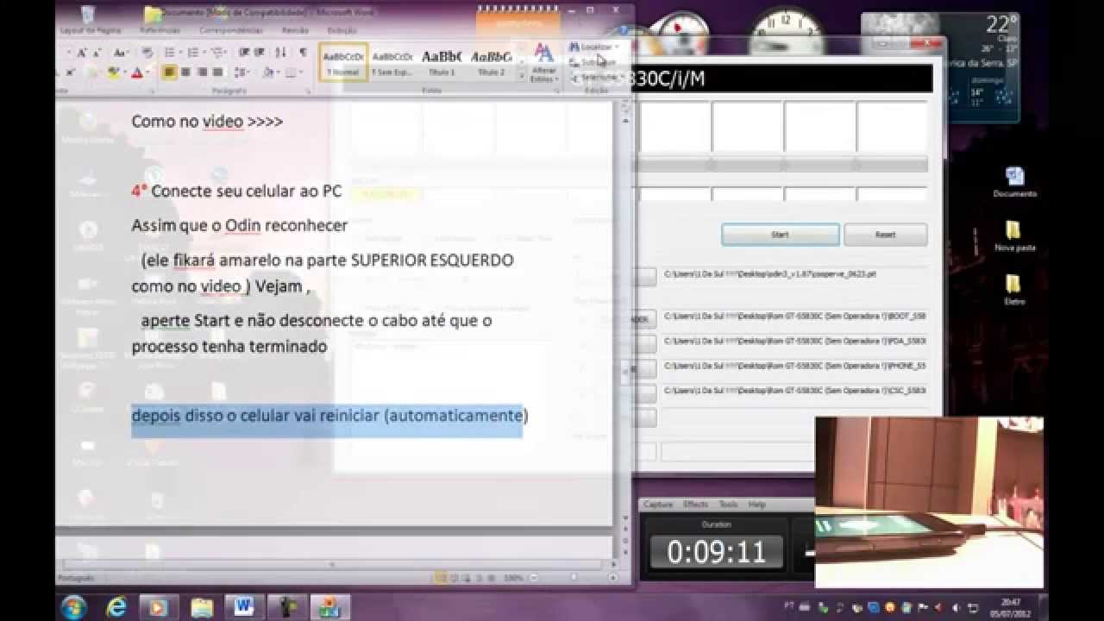This screenshot has width=1104, height=621.
Task: Open the line spacing dropdown
Action: pos(243,72)
